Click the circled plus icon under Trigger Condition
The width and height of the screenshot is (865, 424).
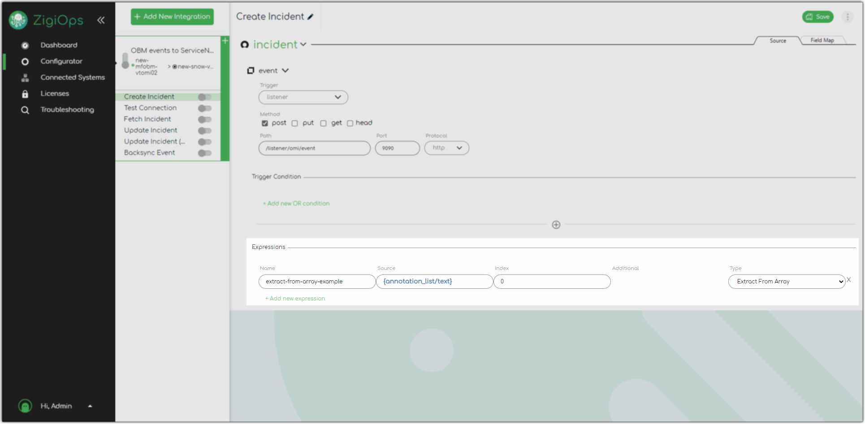click(556, 225)
